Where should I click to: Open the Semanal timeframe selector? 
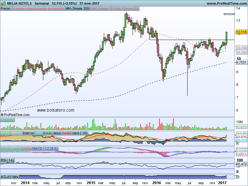pyautogui.click(x=42, y=3)
